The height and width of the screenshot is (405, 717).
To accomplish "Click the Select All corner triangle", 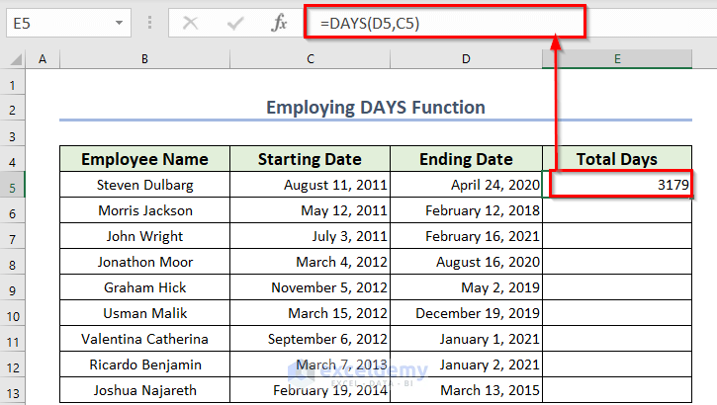I will coord(13,60).
